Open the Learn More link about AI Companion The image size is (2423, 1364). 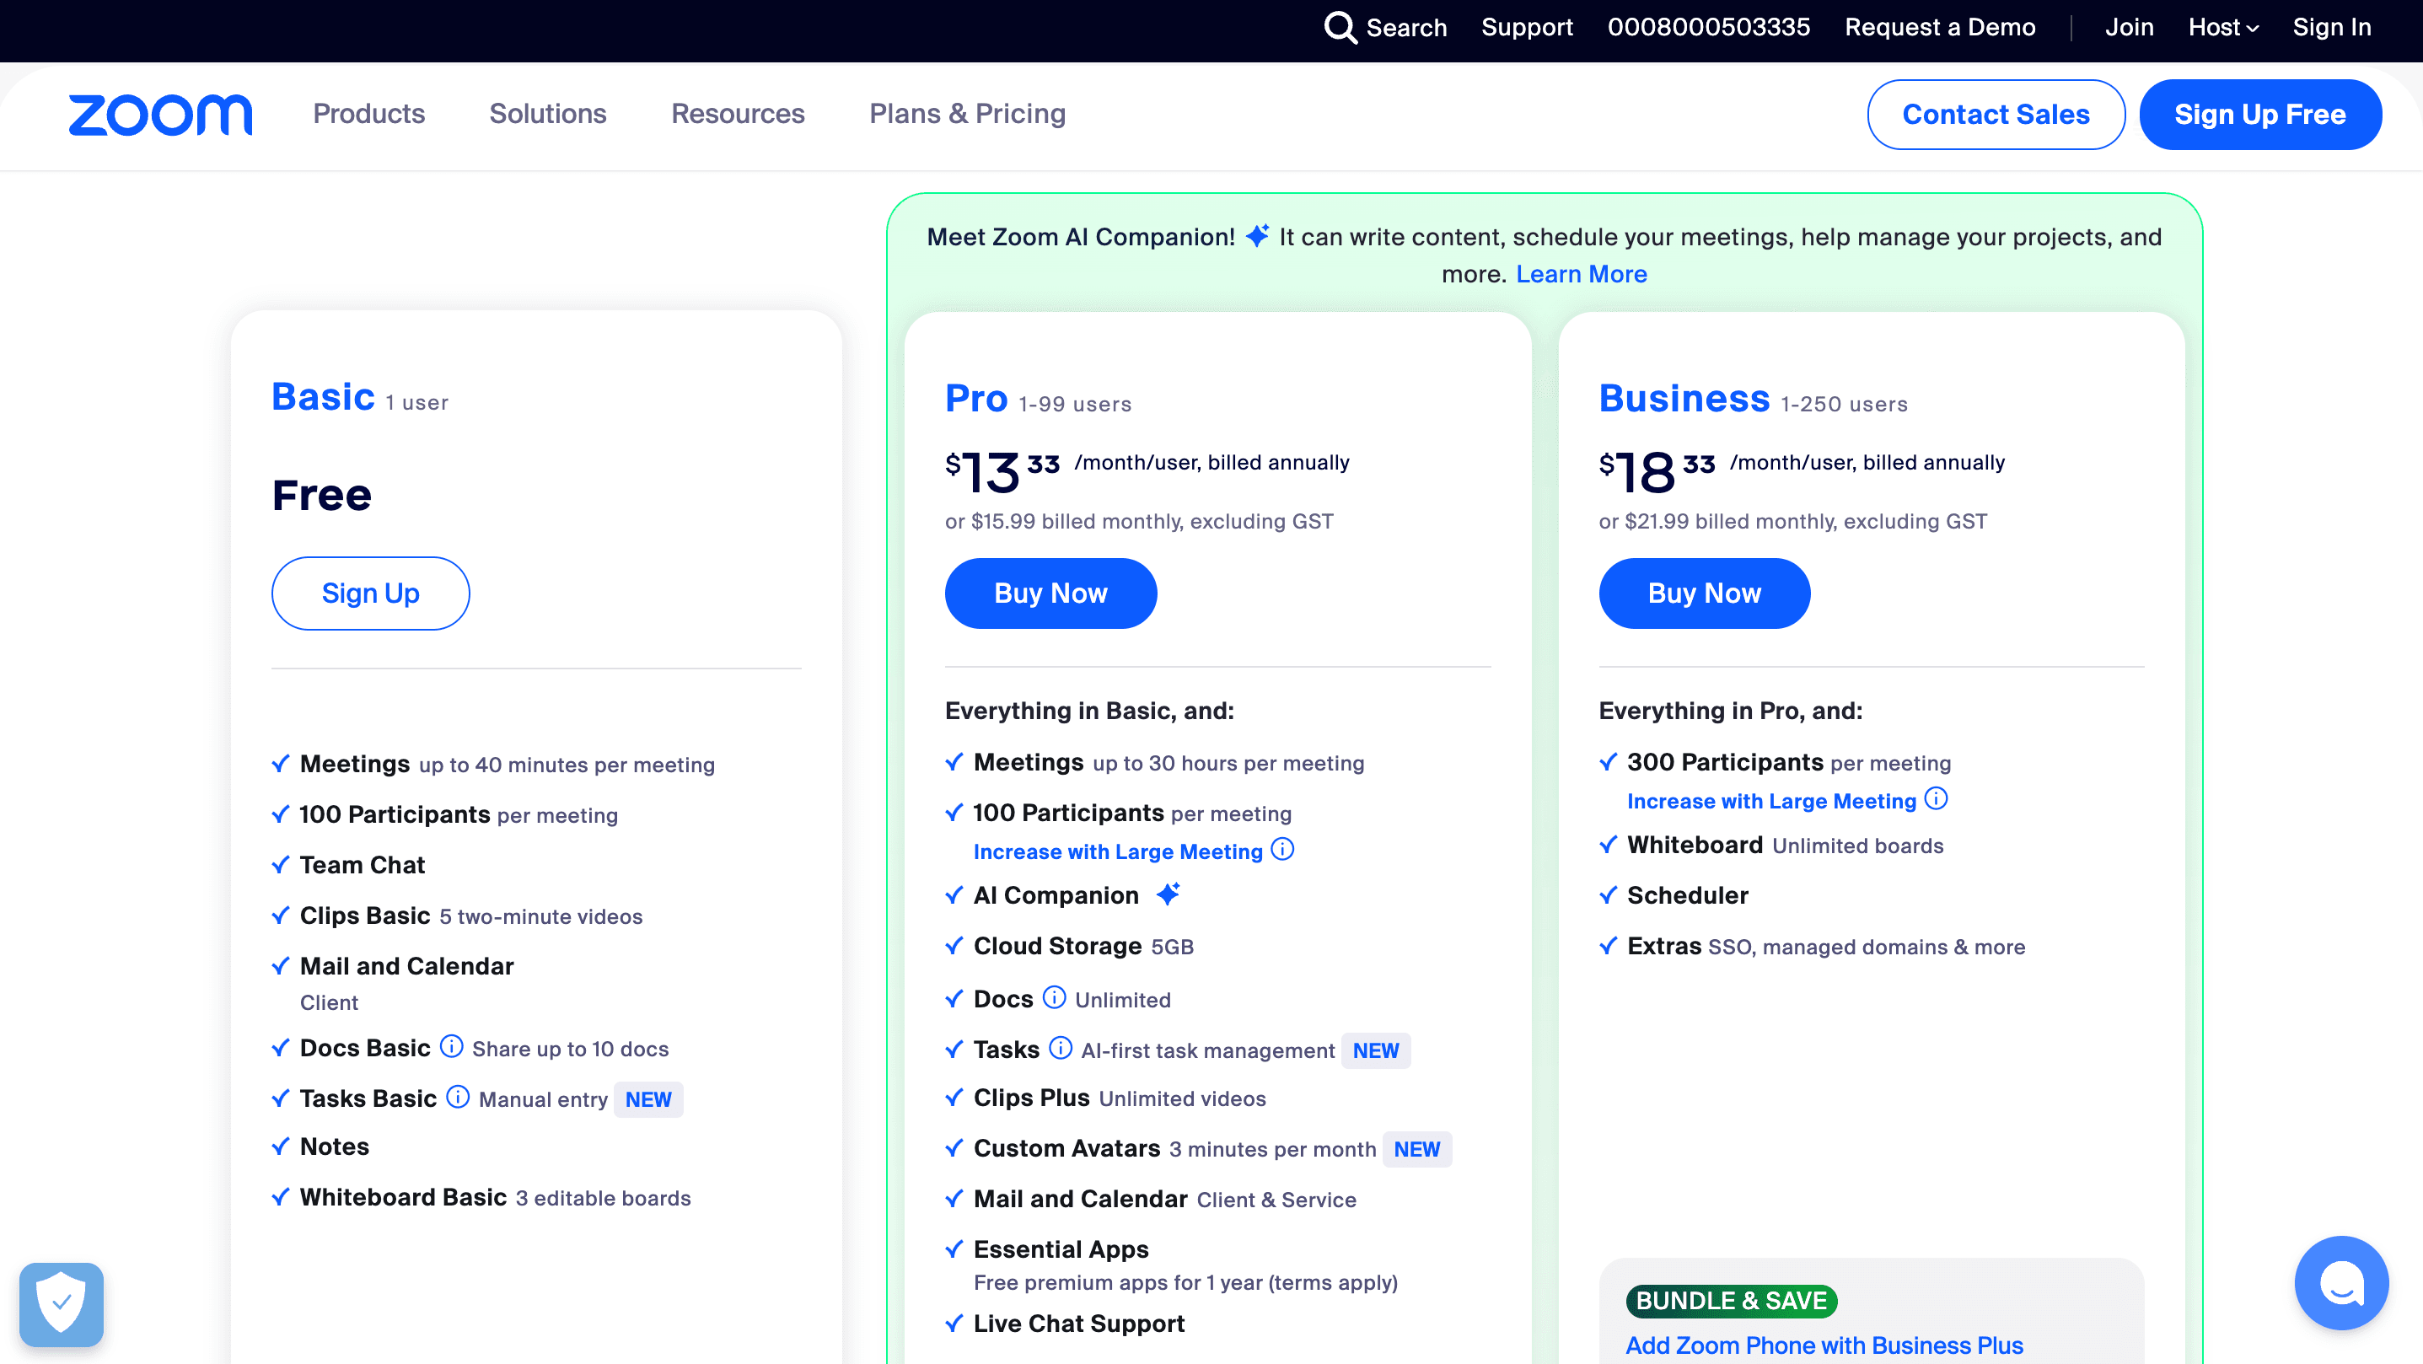[x=1581, y=274]
